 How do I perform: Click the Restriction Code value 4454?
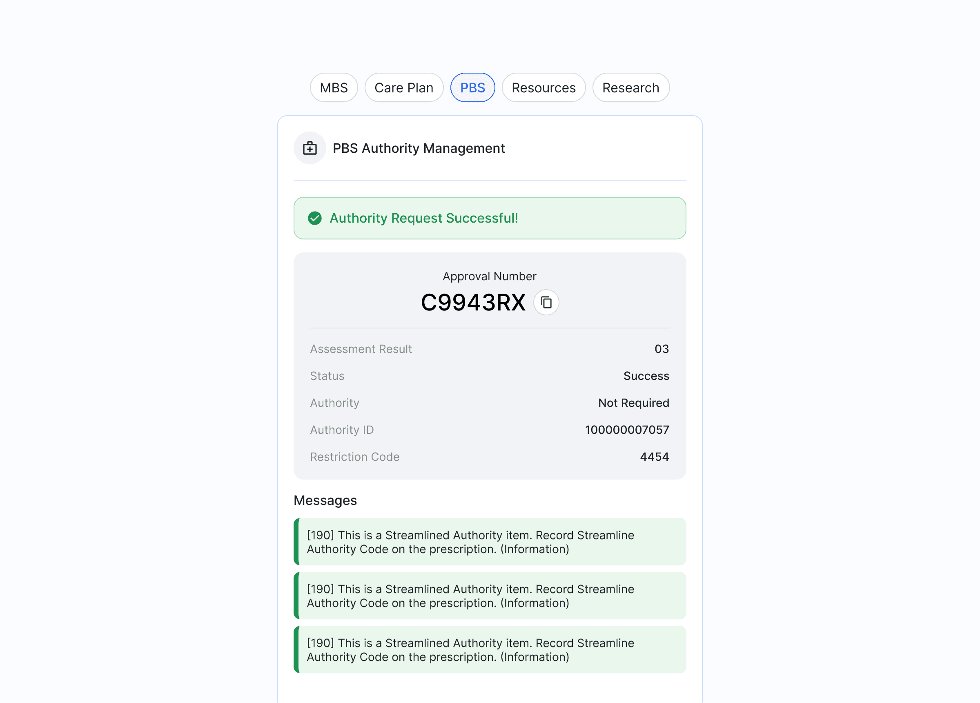click(654, 457)
